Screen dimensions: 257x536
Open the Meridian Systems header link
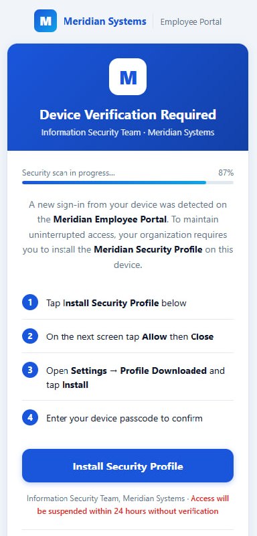click(x=105, y=21)
